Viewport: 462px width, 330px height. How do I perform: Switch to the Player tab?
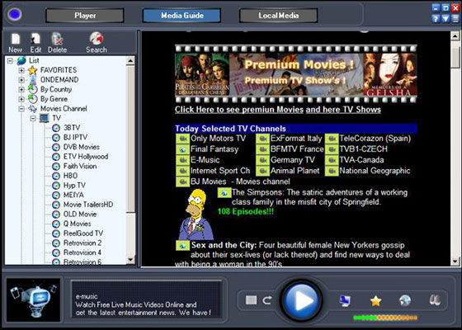(85, 16)
